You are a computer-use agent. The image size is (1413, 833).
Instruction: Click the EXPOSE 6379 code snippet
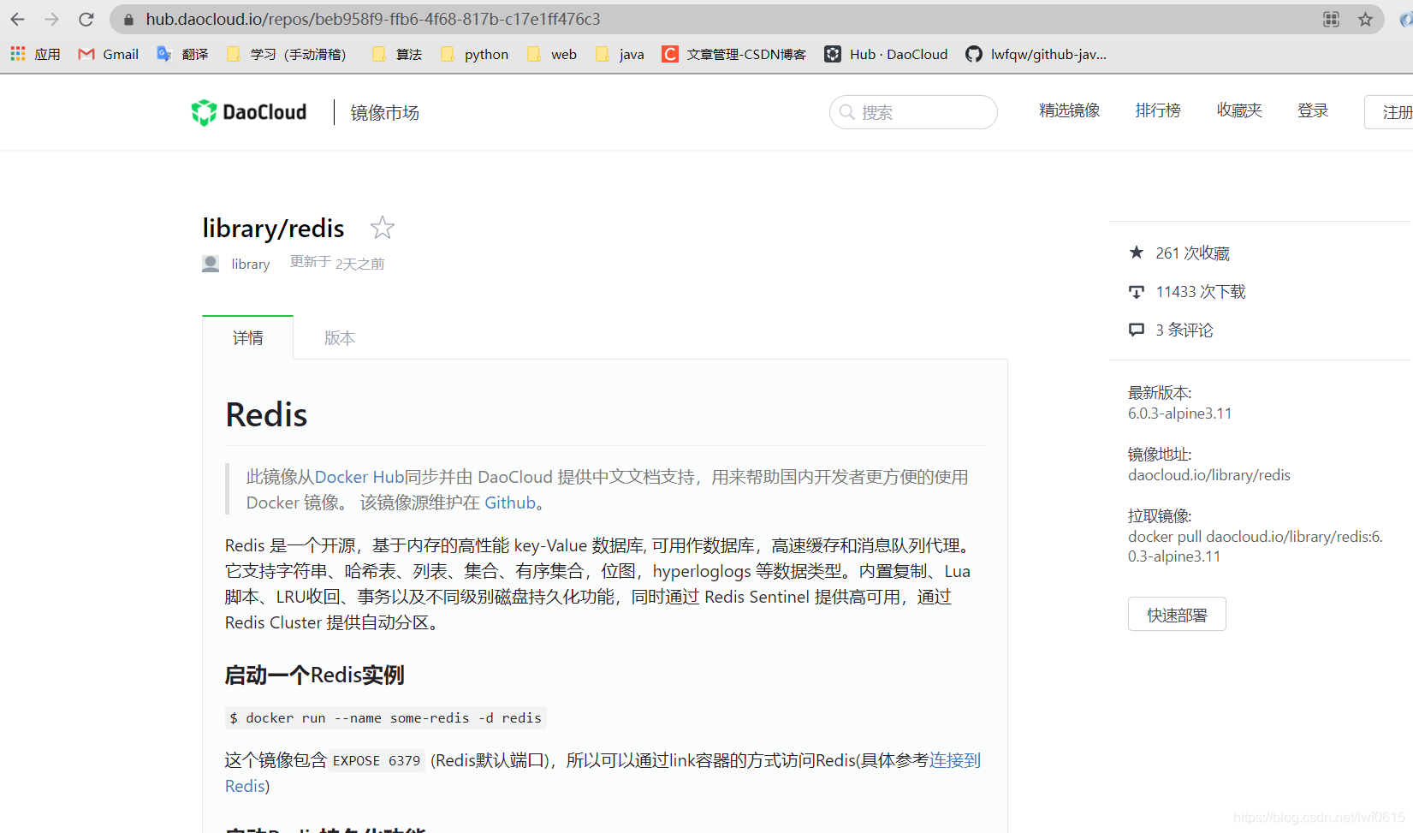(x=377, y=760)
